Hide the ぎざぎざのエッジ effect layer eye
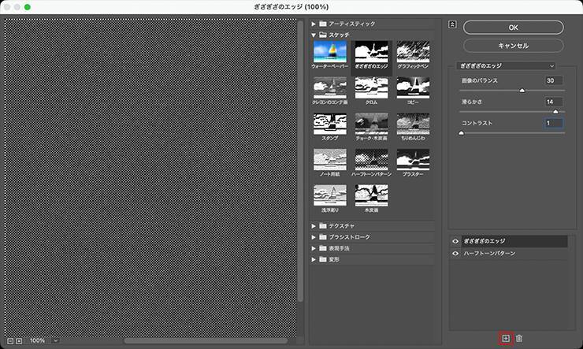583x349 pixels. 455,241
